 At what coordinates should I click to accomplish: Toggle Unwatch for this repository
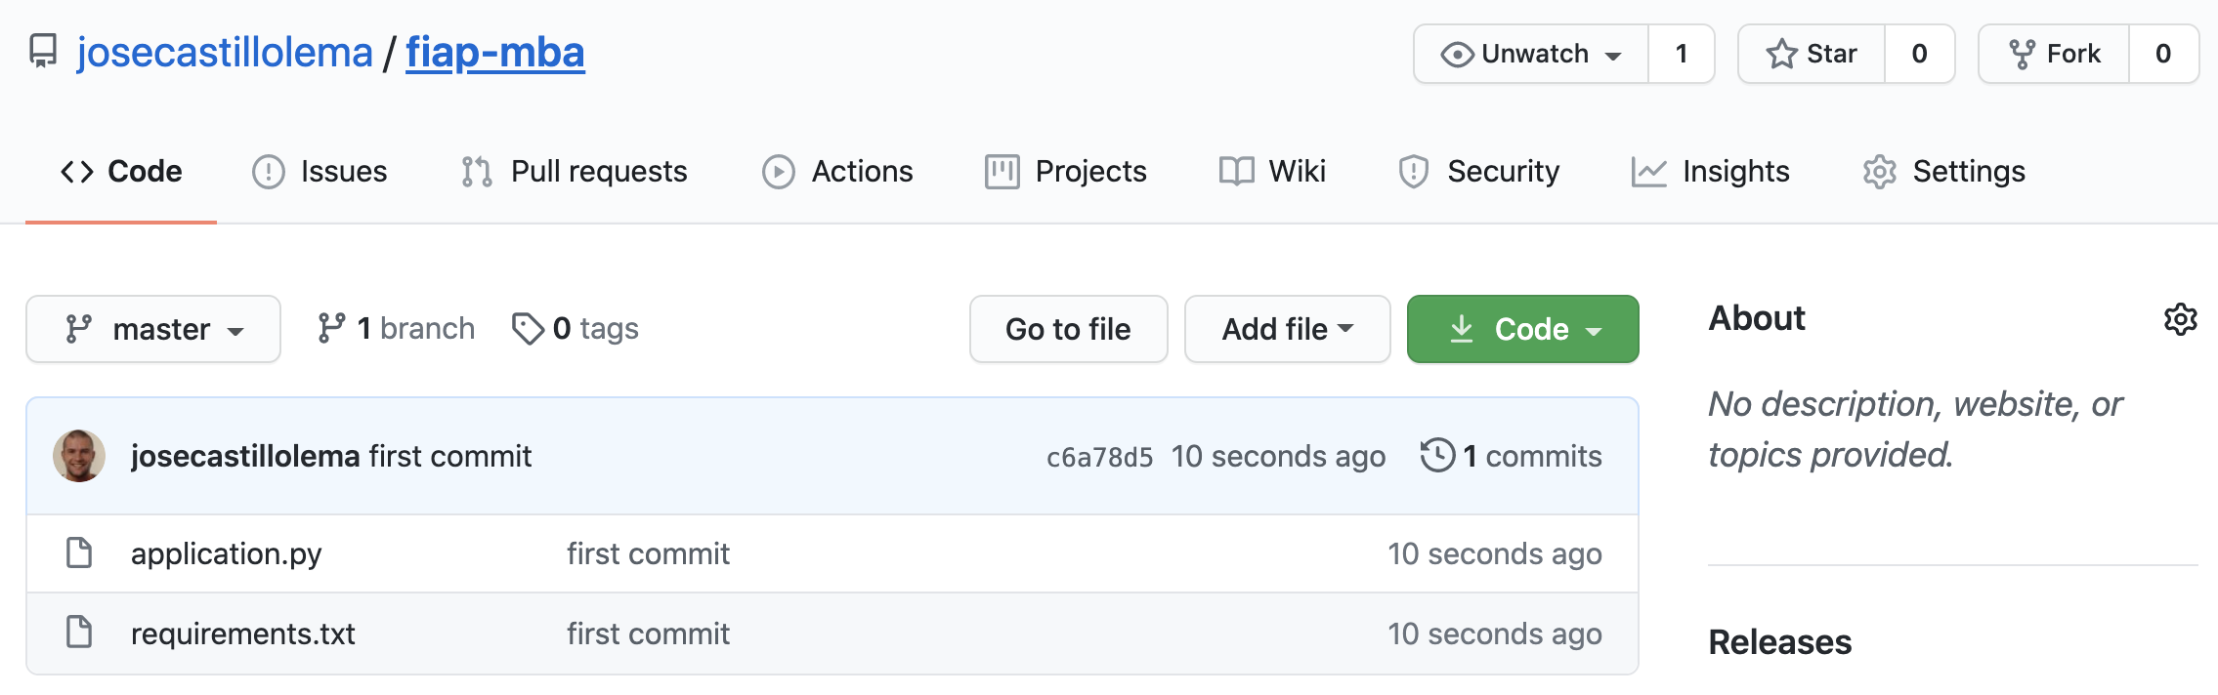click(1531, 54)
